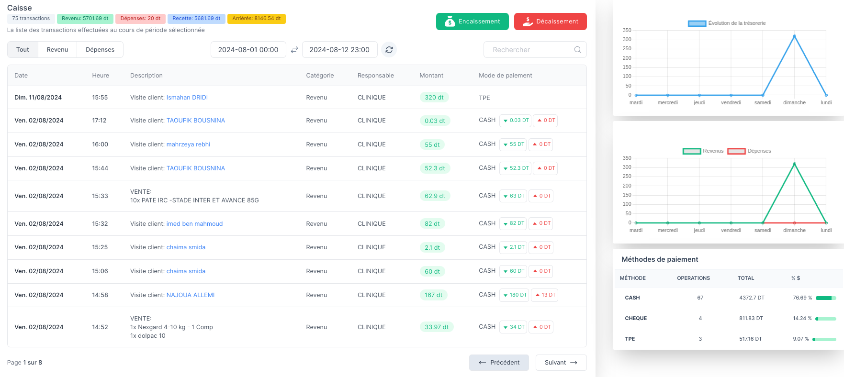Screen dimensions: 844x377
Task: Toggle Évolution de la trésorerie legend
Action: (x=727, y=23)
